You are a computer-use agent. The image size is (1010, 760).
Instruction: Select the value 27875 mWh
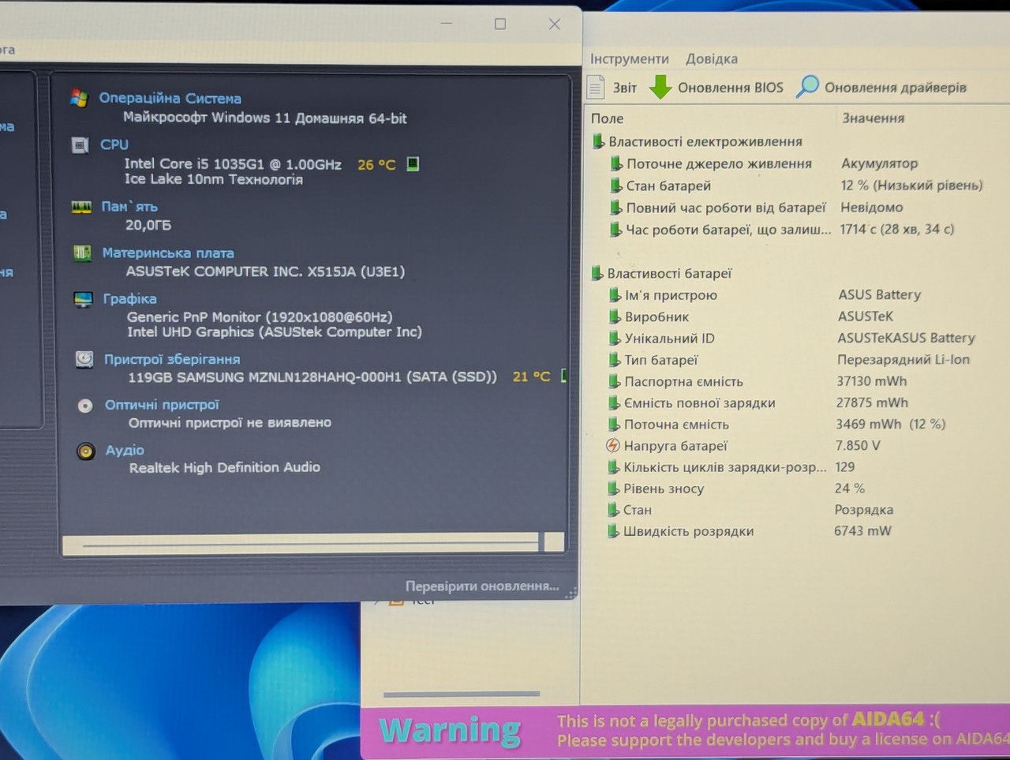point(872,402)
